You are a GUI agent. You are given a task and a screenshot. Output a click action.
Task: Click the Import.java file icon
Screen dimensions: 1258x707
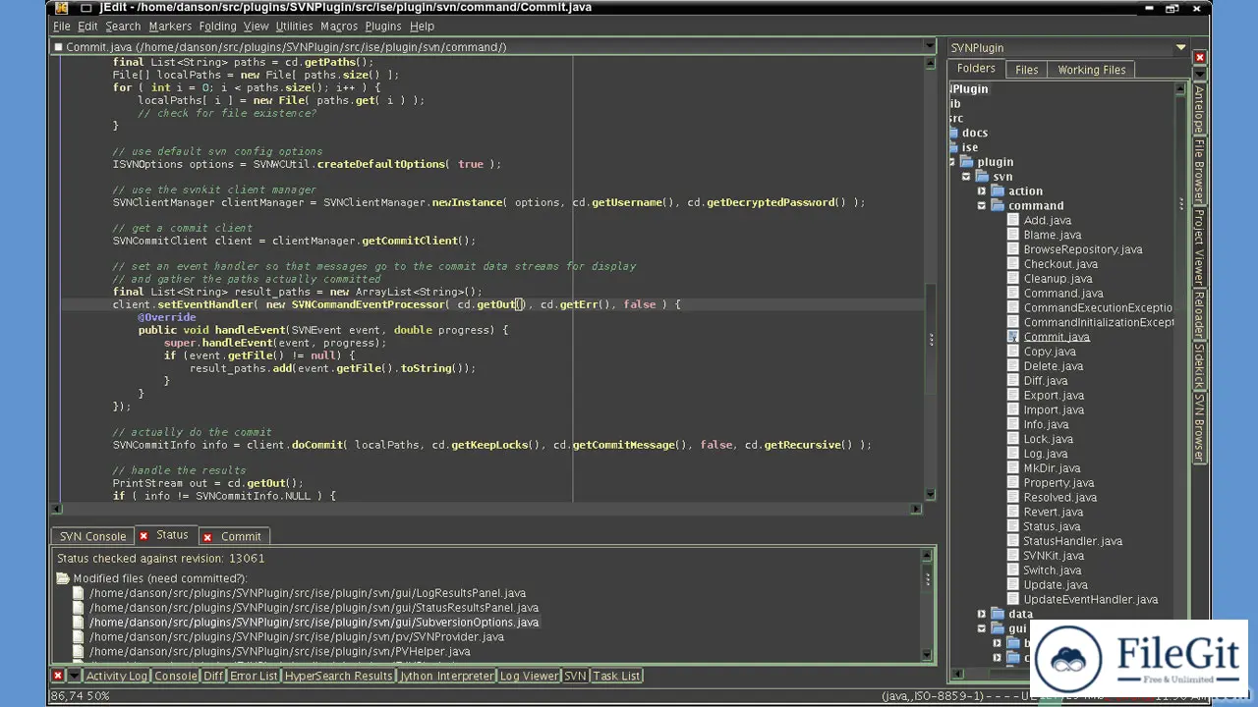pos(1013,409)
